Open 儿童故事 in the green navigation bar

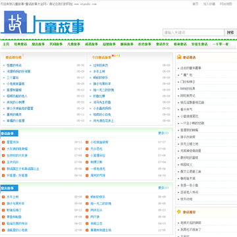click(x=74, y=44)
